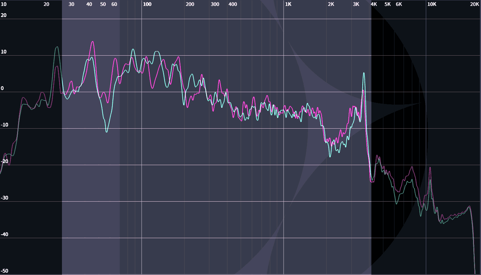Click the magenta spike just below 10K
The height and width of the screenshot is (275, 481).
(x=430, y=168)
